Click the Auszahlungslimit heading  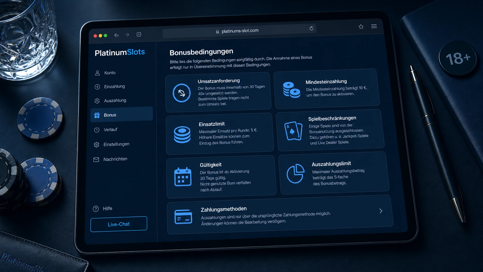click(331, 164)
